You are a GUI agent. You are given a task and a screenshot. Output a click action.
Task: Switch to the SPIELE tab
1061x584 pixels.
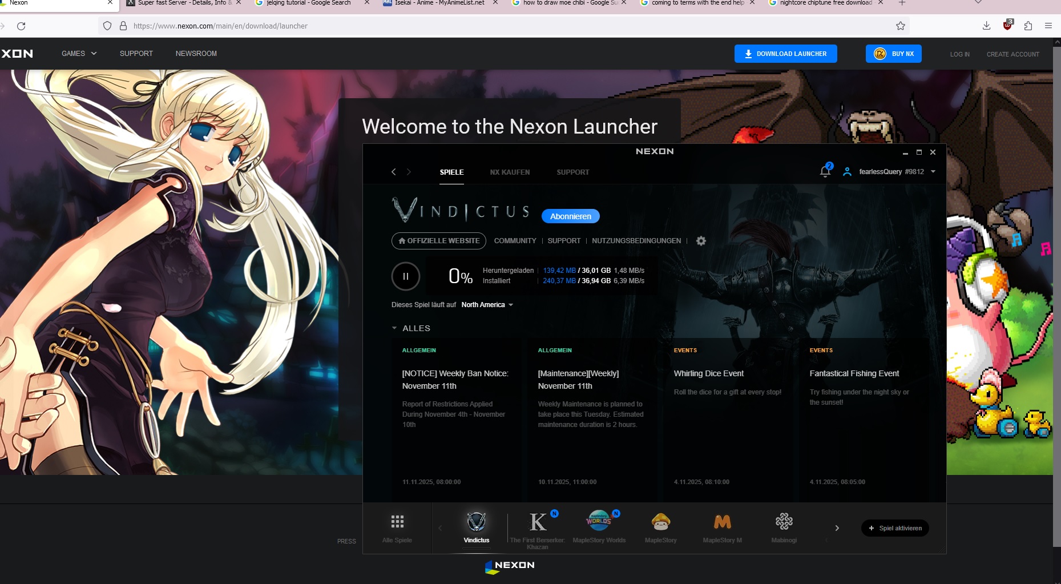(451, 172)
